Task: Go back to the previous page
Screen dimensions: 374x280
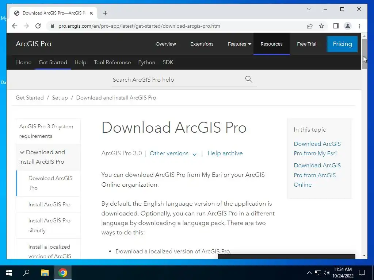Action: pos(15,26)
